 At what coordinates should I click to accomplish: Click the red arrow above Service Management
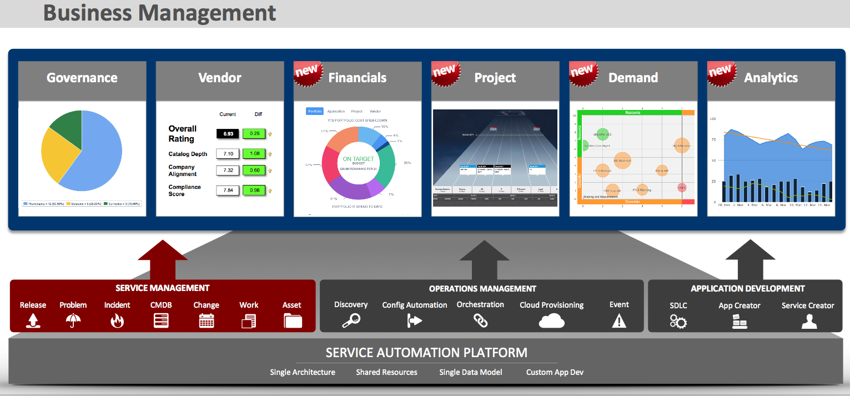[x=163, y=259]
